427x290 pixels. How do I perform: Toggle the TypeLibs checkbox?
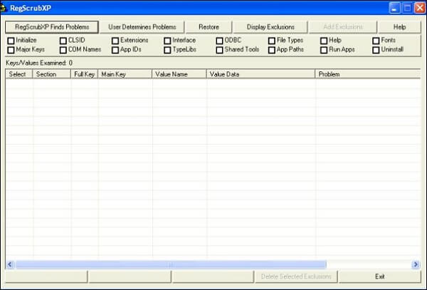point(167,50)
